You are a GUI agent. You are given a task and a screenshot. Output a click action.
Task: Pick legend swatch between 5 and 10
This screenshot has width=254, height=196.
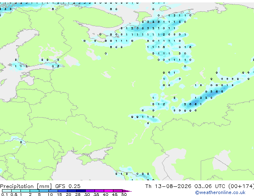pyautogui.click(x=44, y=191)
